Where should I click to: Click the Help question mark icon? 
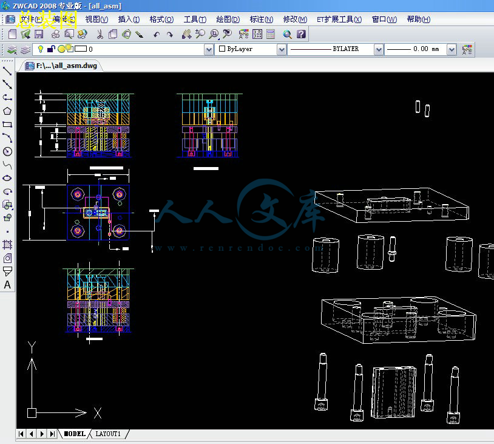[x=301, y=34]
